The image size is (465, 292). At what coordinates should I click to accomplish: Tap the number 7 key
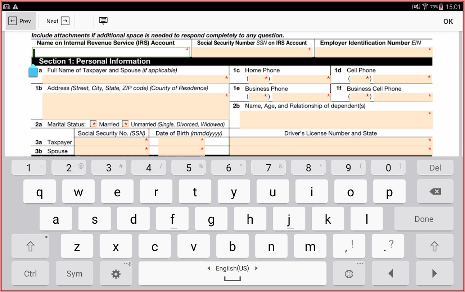click(268, 168)
